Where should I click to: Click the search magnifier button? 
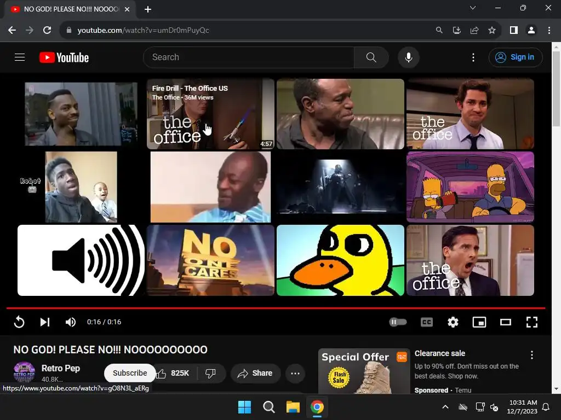tap(371, 57)
